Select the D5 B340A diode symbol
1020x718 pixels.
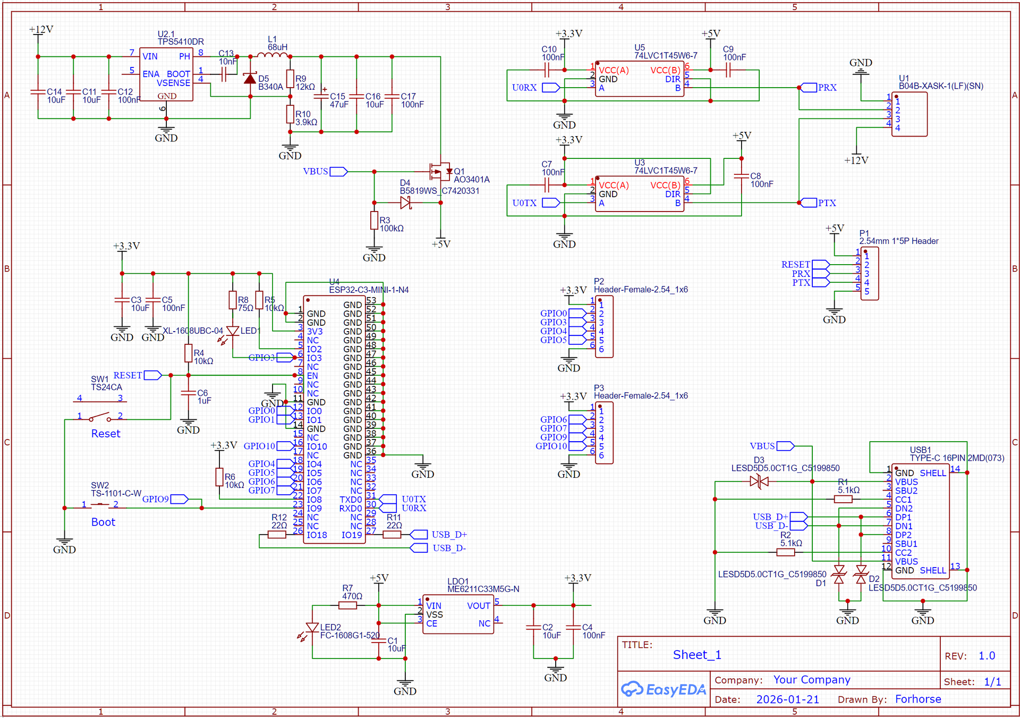(250, 79)
